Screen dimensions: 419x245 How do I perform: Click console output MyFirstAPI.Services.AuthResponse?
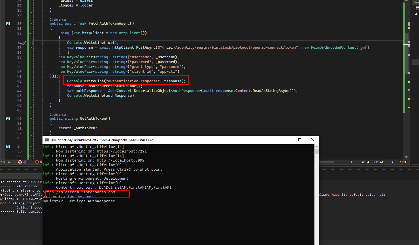79,201
